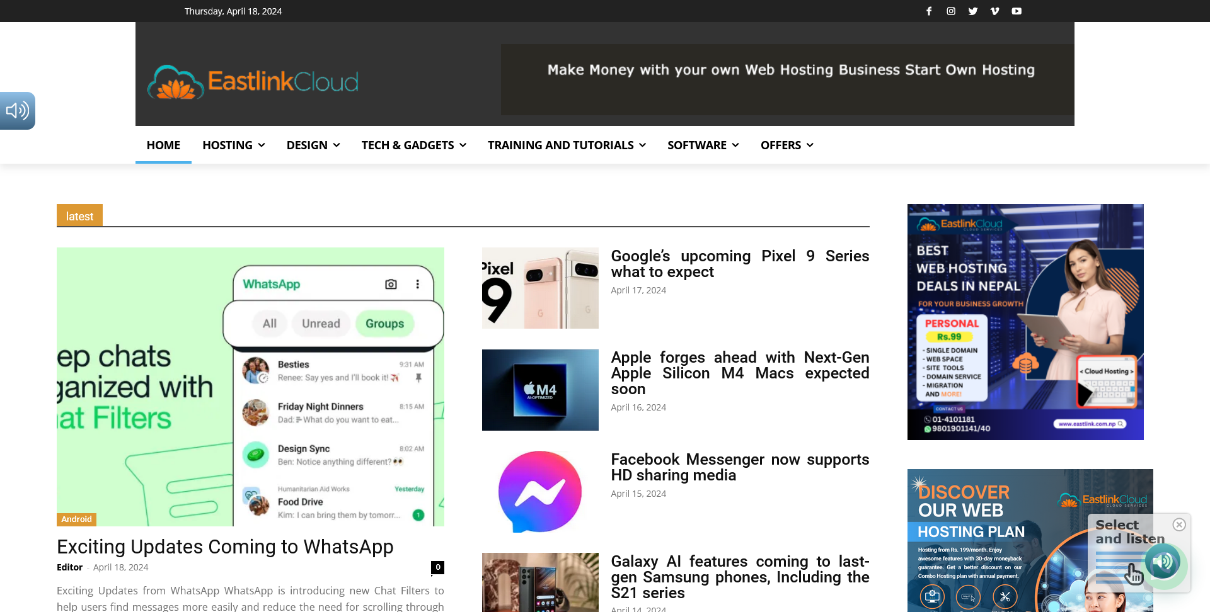Open the Exciting Updates Coming to WhatsApp article
Screen dimensions: 1210x612
[225, 547]
